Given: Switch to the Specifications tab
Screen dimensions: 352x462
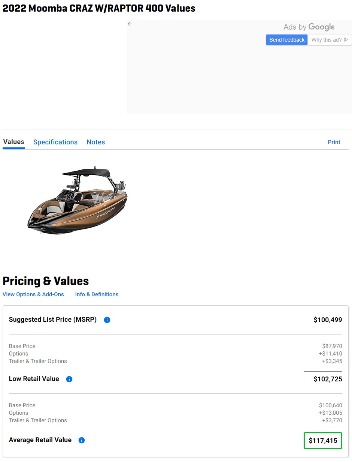Looking at the screenshot, I should 55,142.
